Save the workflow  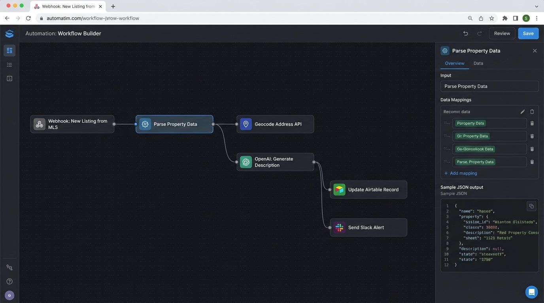point(528,33)
